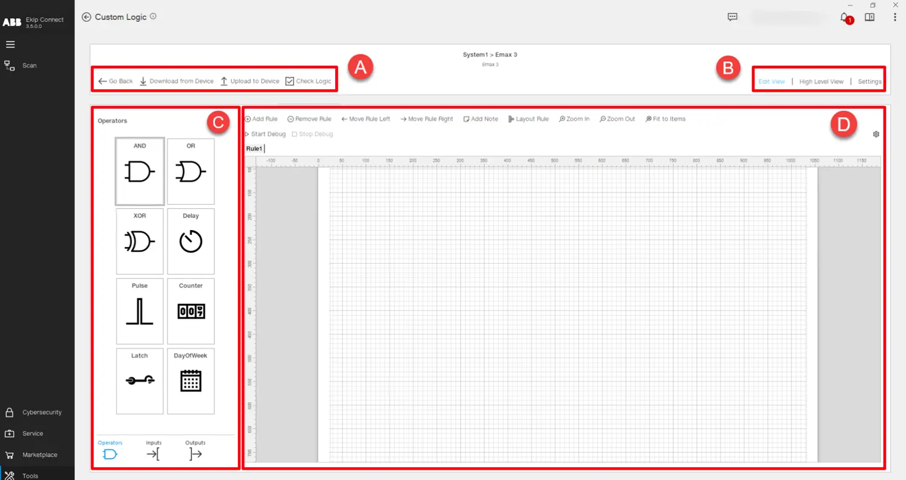
Task: Pick the DayOfWeek operator
Action: [191, 380]
